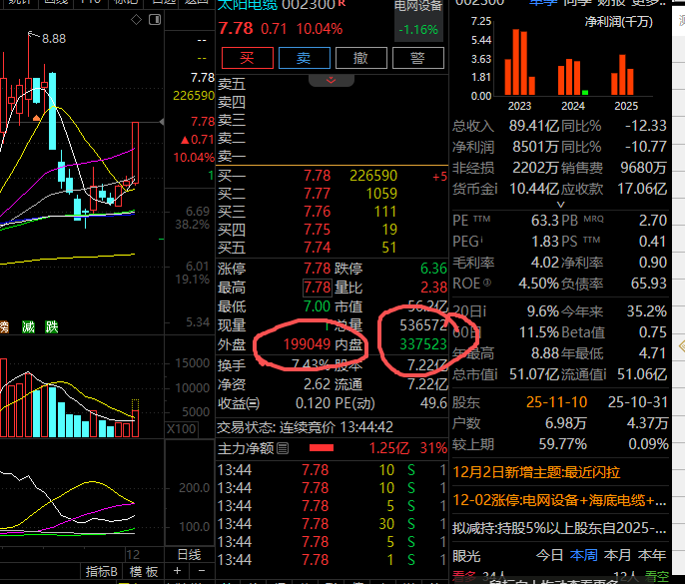Click the 看多 bullish vote label

pos(464,577)
